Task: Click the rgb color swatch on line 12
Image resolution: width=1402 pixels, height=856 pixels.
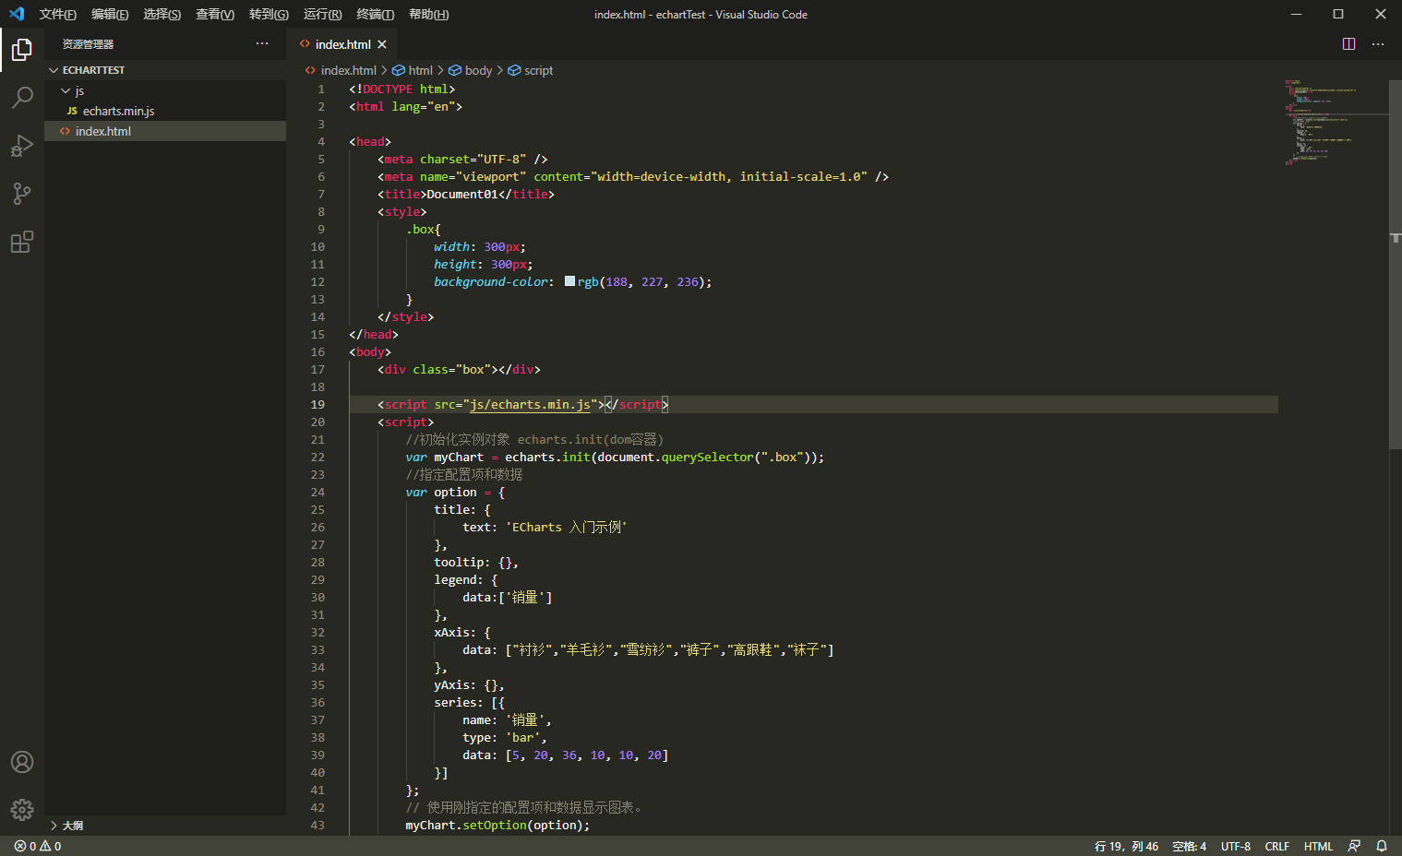Action: tap(569, 281)
